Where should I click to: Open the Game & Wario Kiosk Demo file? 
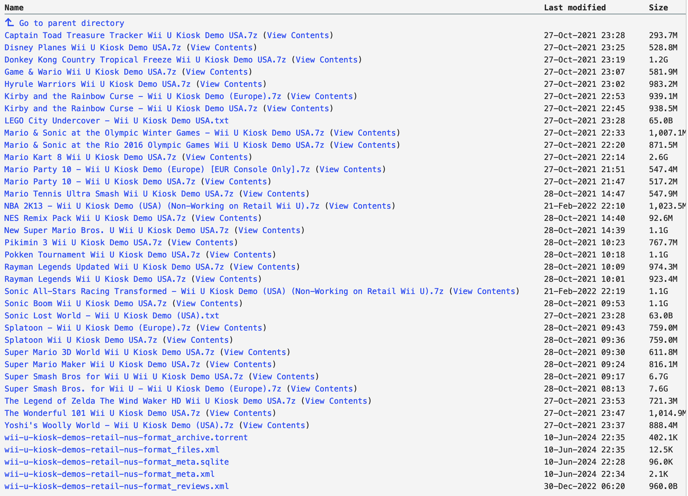[x=90, y=72]
